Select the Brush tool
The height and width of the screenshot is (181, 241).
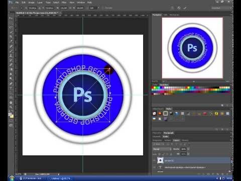[x=11, y=51]
